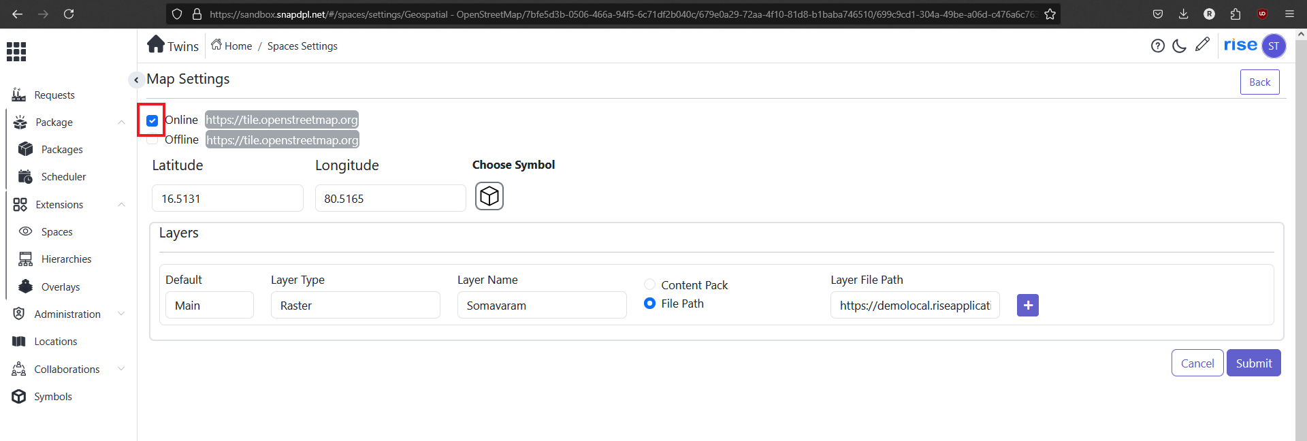Select the Content Pack radio button
1307x441 pixels.
pos(649,284)
